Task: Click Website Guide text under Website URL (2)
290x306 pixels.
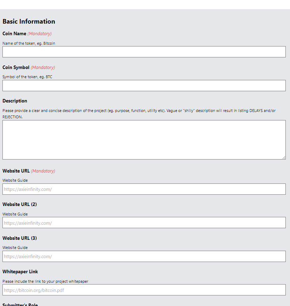Action: click(15, 214)
